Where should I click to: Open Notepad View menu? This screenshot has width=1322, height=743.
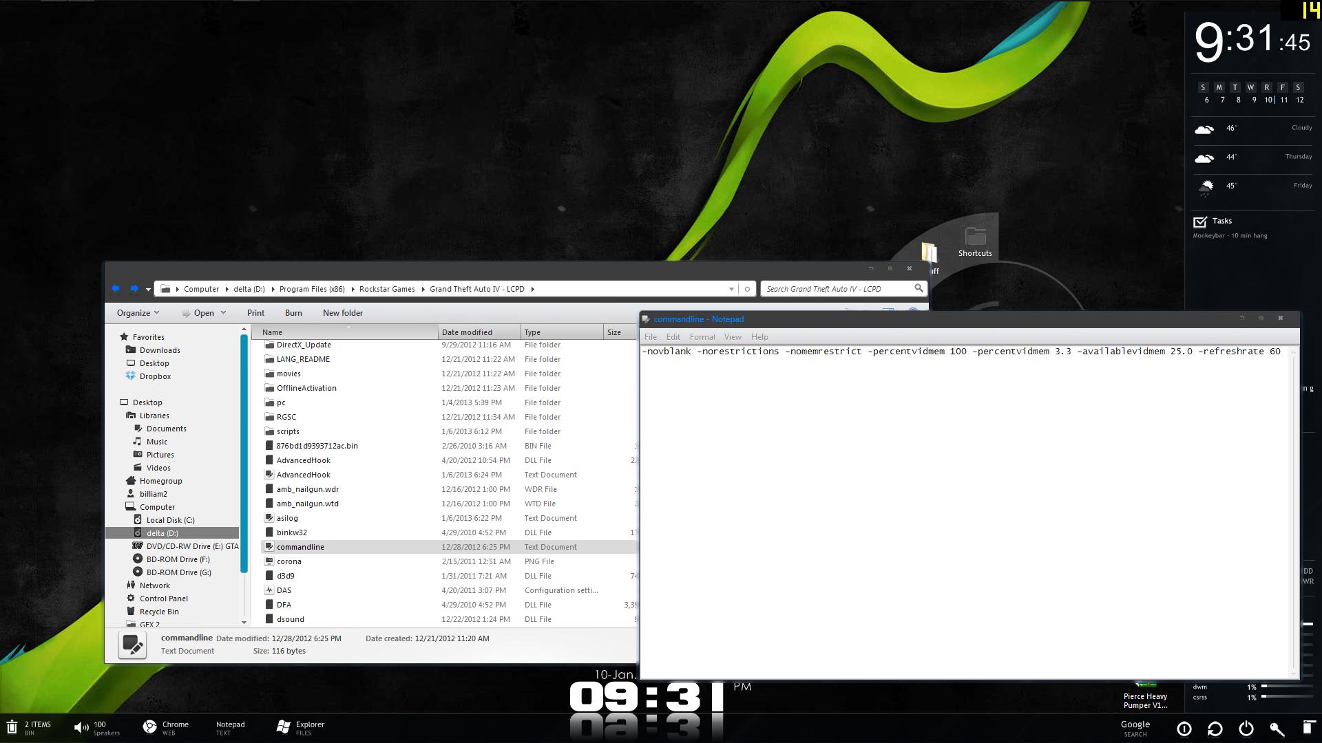point(733,337)
